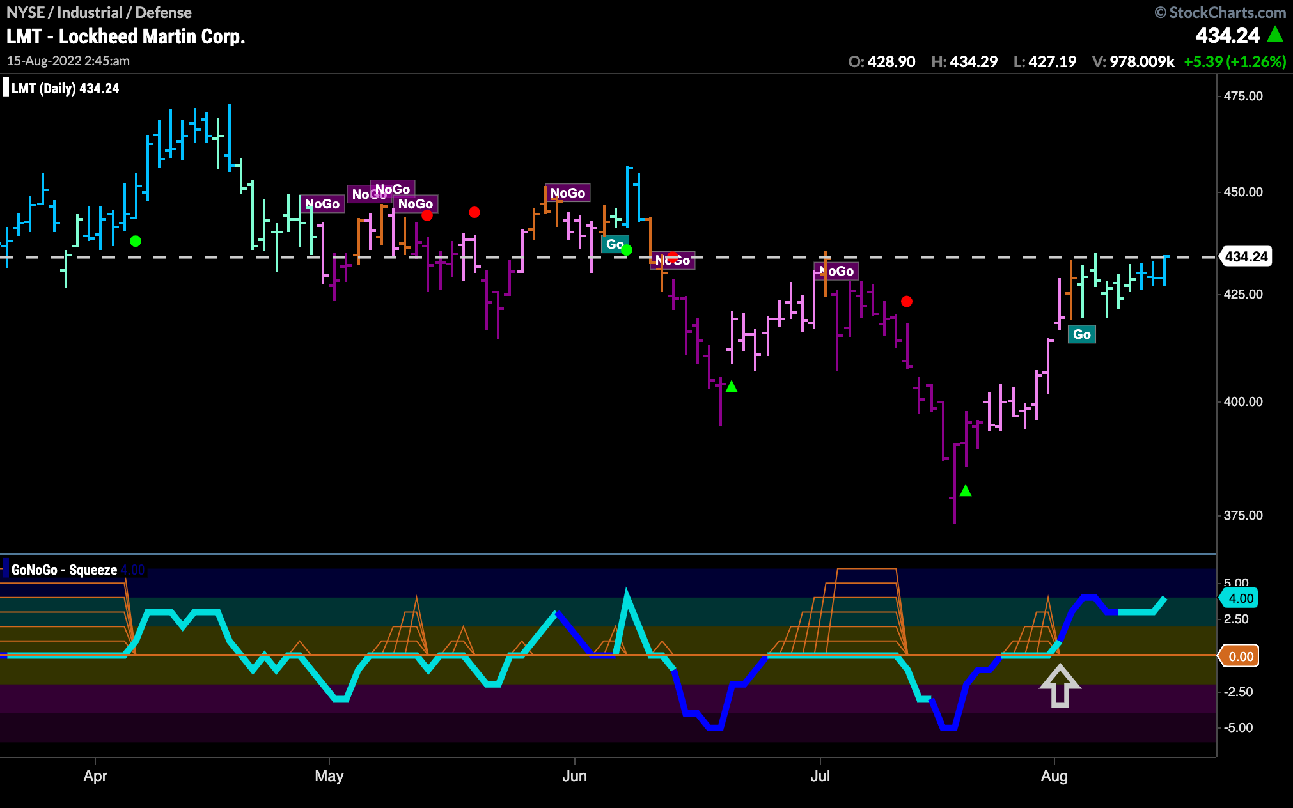This screenshot has height=808, width=1293.
Task: Click the NYSE / Industrial / Defense header text
Action: [x=99, y=12]
